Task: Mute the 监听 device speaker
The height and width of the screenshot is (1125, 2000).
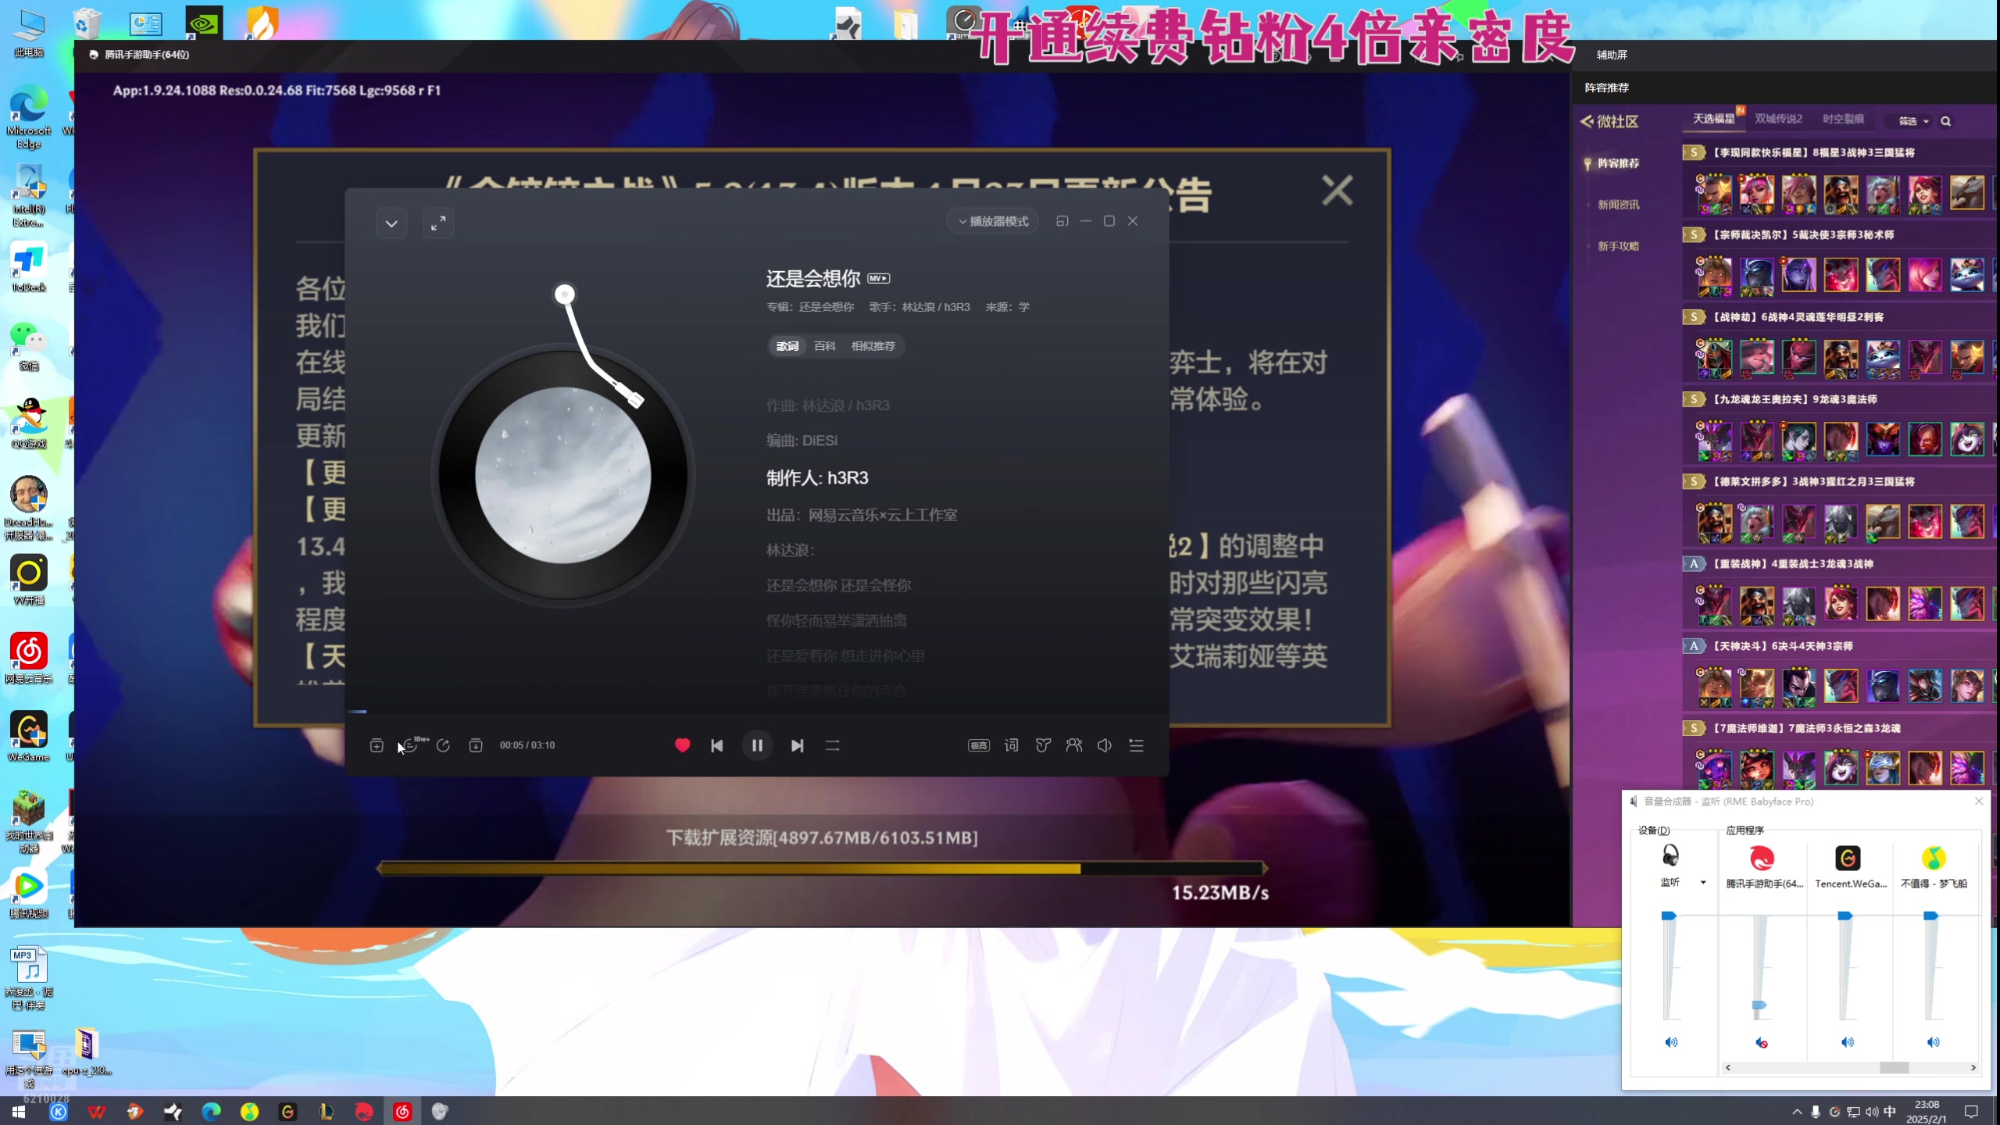Action: coord(1671,1042)
